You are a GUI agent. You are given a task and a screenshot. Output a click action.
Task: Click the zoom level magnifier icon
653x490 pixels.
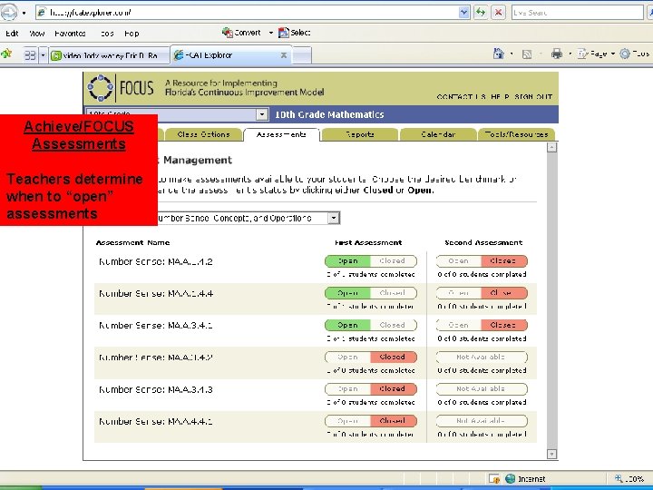click(619, 479)
